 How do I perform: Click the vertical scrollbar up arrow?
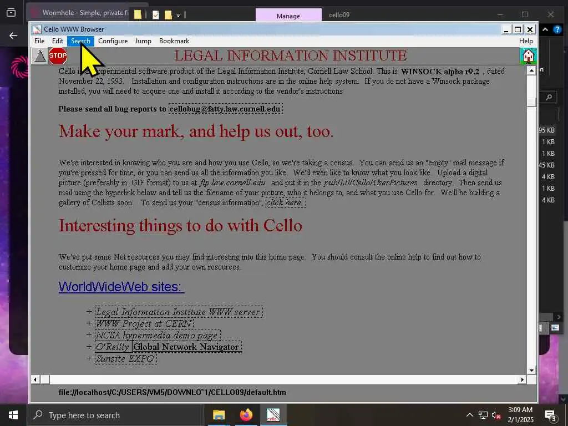click(531, 70)
